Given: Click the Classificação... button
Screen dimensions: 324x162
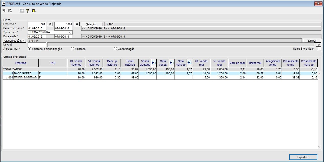Looking at the screenshot, I should pos(15,41).
